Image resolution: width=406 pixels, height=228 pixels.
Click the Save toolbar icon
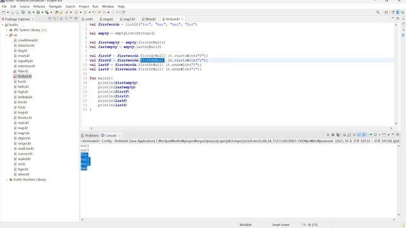[x=12, y=13]
